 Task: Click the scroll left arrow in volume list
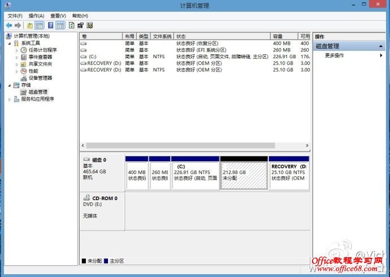click(83, 145)
